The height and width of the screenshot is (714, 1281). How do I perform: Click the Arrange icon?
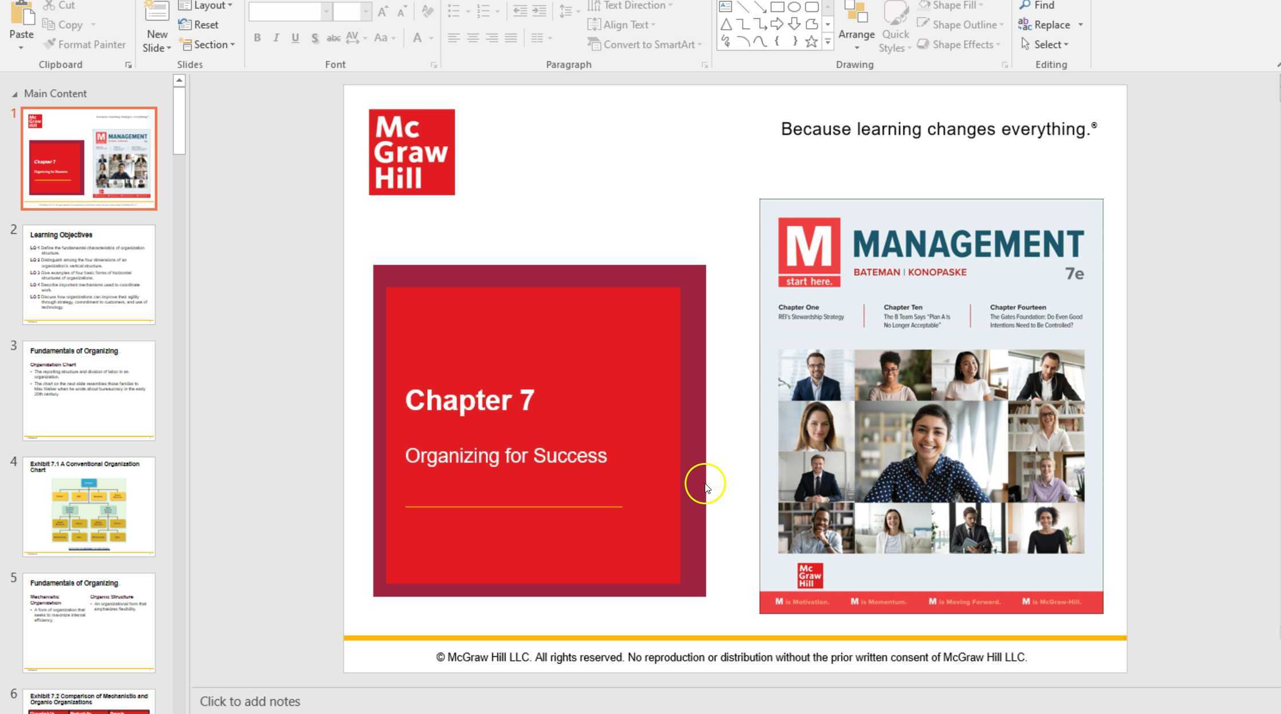[857, 26]
